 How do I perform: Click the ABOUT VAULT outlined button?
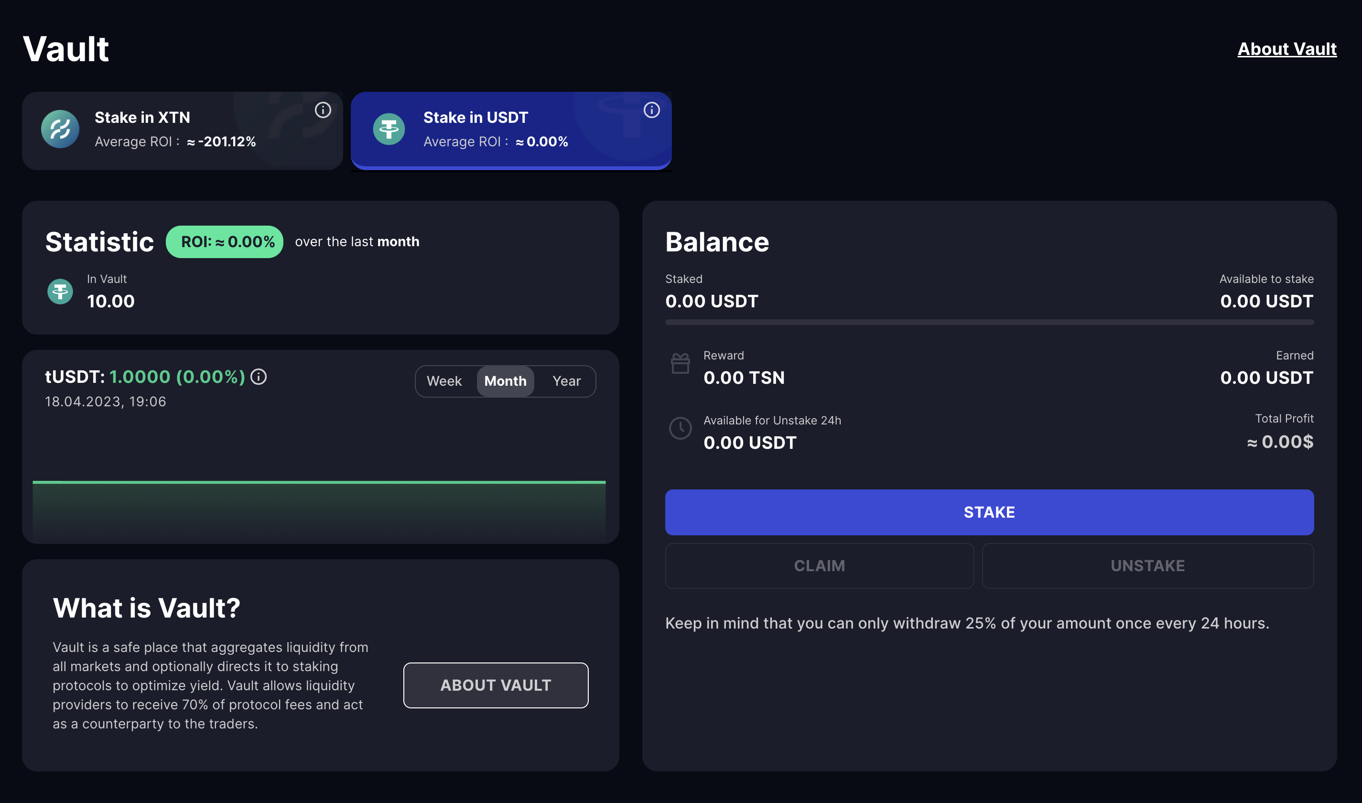[x=496, y=685]
